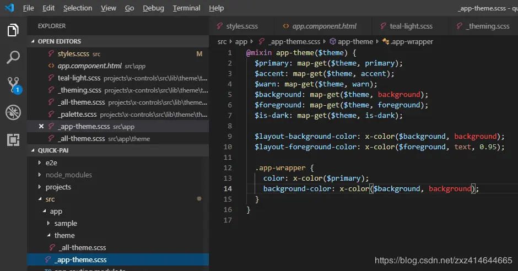Open the Edit menu

pyautogui.click(x=48, y=8)
